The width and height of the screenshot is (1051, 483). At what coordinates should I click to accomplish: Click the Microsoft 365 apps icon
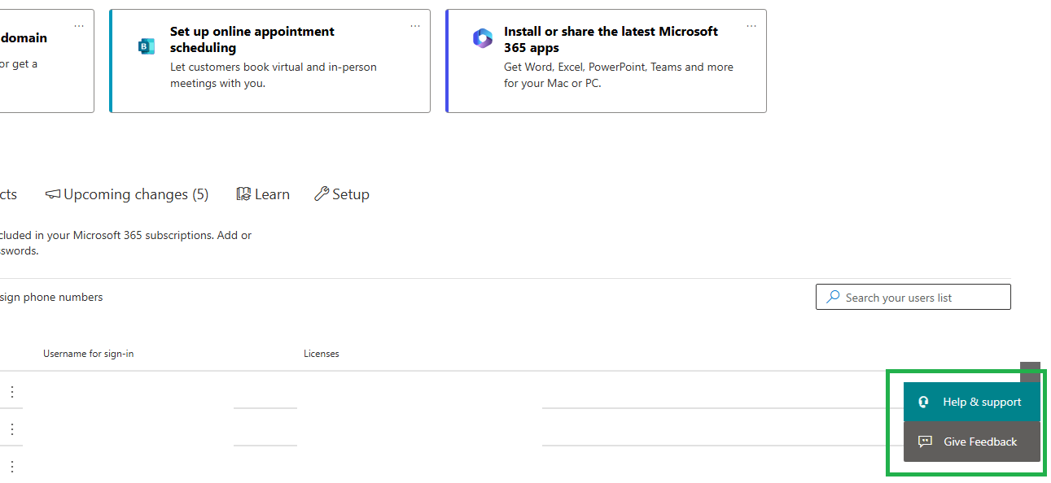[x=483, y=38]
